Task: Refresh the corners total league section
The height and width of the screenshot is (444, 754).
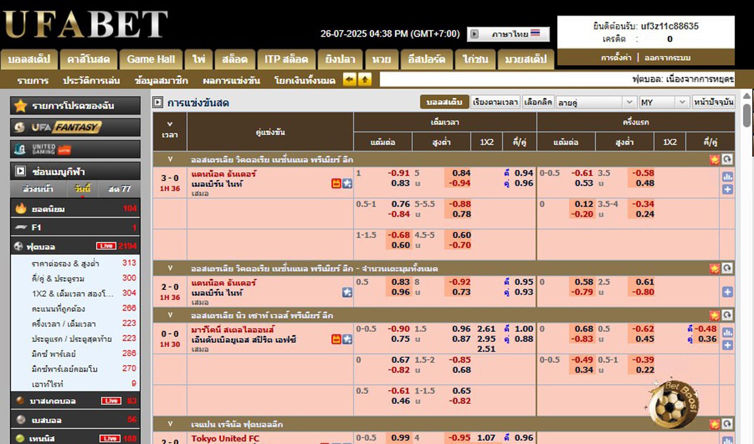Action: pos(727,268)
